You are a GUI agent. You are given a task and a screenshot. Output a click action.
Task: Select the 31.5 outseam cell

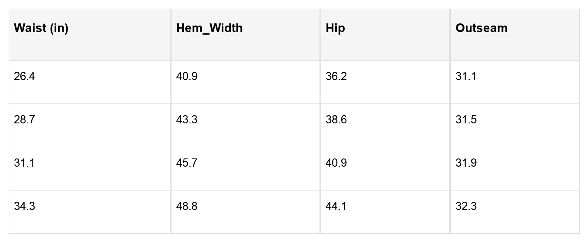click(466, 120)
